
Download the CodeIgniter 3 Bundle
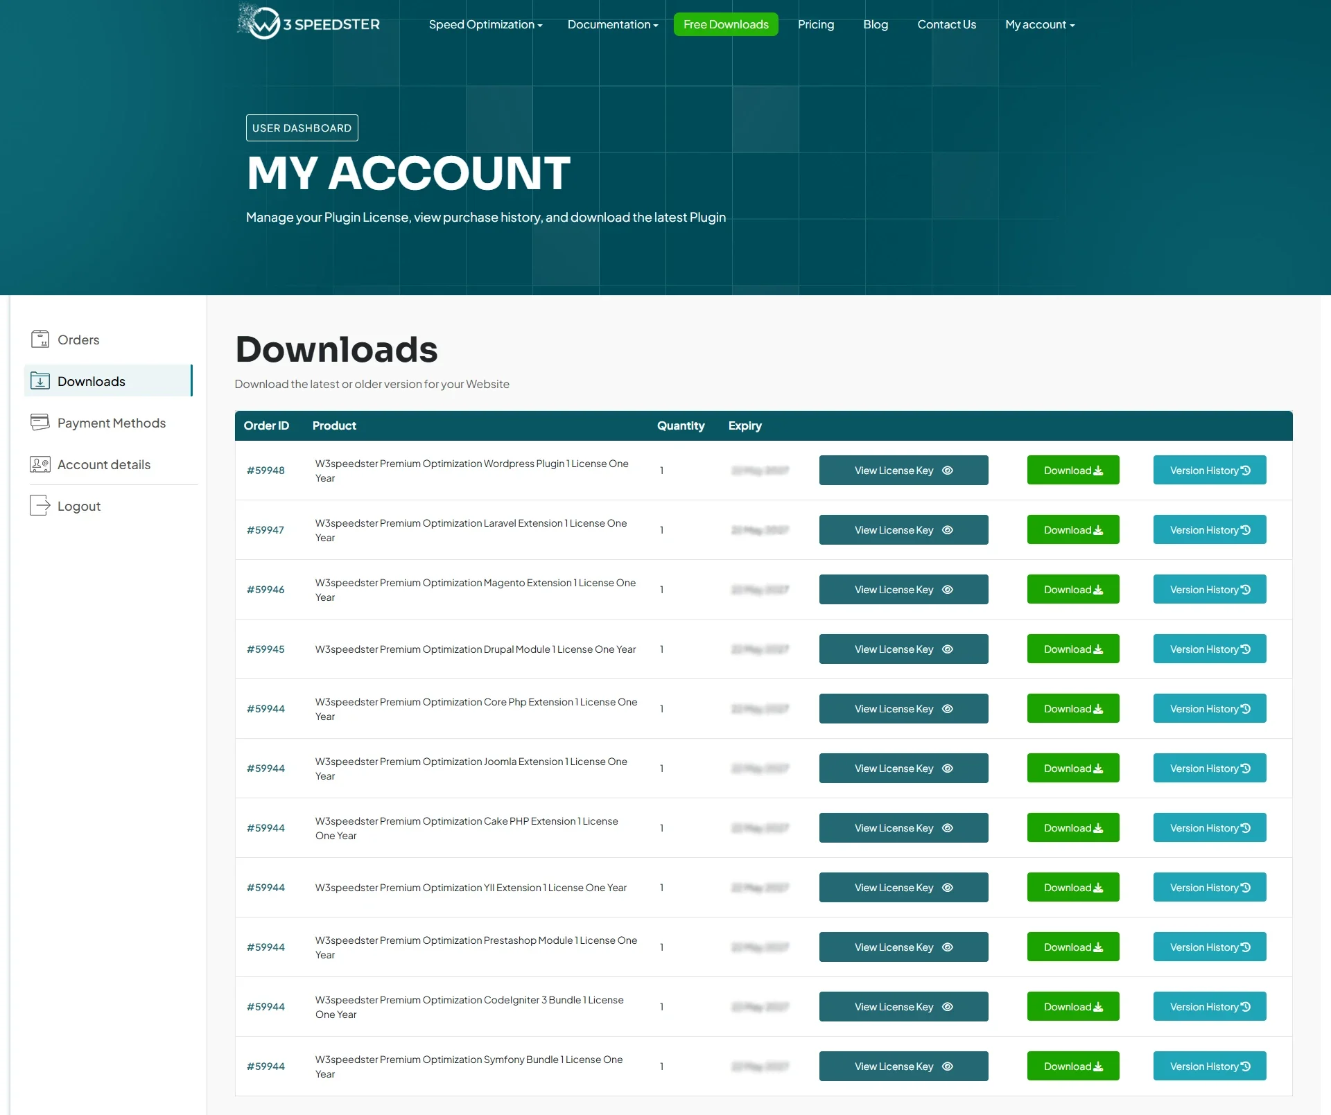click(x=1073, y=1006)
